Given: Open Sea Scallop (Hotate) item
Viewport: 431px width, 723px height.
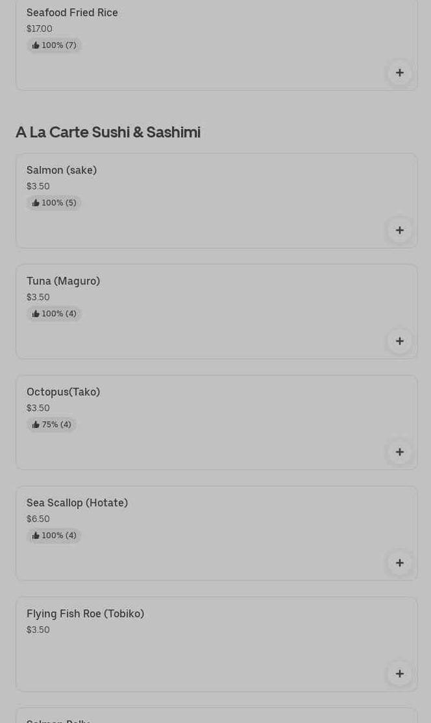Looking at the screenshot, I should [x=77, y=503].
